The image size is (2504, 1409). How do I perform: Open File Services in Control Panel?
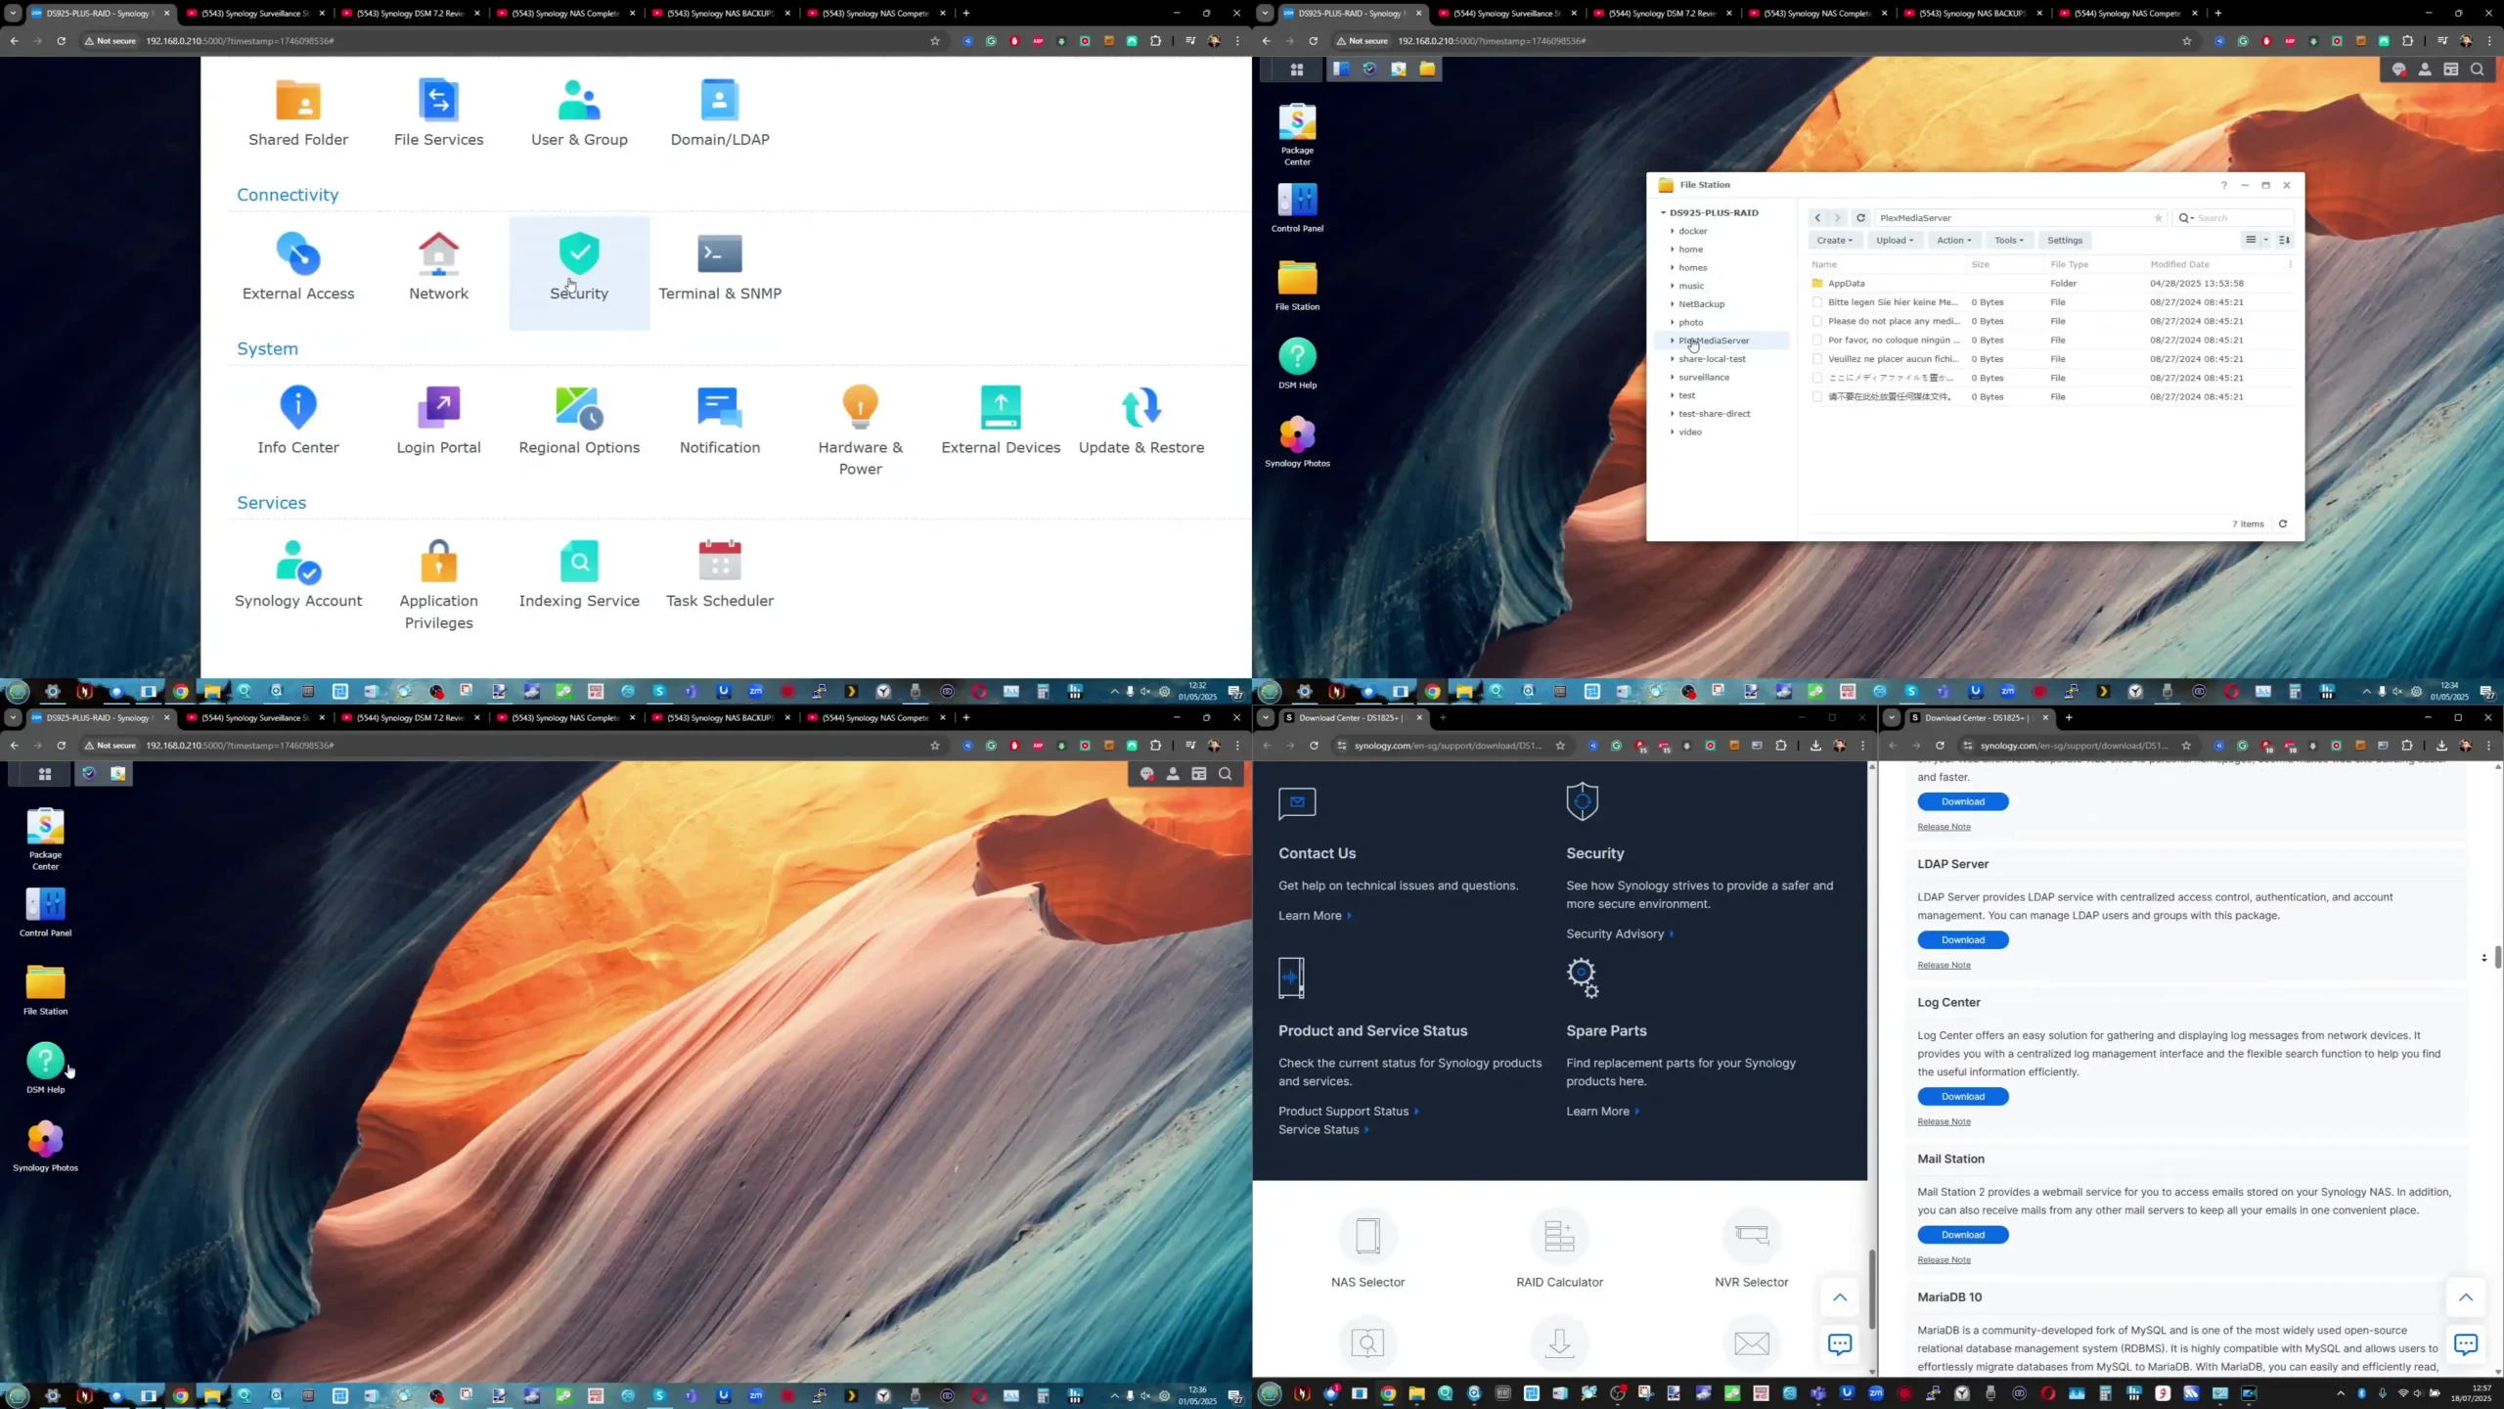438,113
